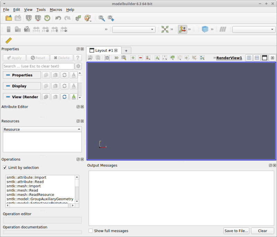Viewport: 277px width, 237px height.
Task: Click the Undo arrow icon
Action: coord(58,18)
